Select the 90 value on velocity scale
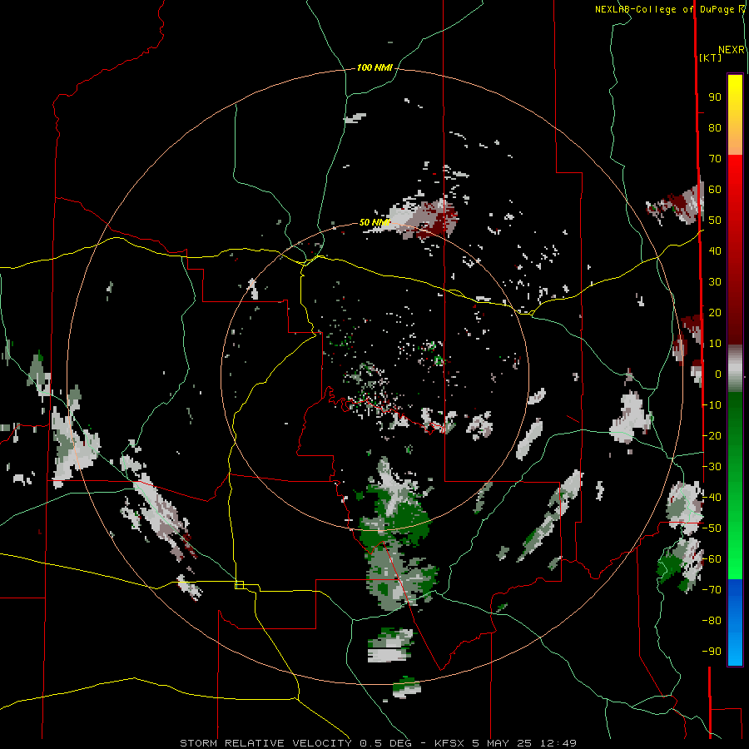 point(715,97)
